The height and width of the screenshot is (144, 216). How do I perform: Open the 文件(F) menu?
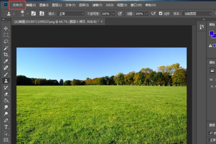[x=17, y=5]
